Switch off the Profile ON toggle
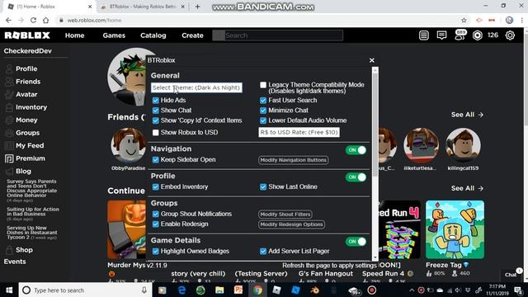 pyautogui.click(x=356, y=177)
